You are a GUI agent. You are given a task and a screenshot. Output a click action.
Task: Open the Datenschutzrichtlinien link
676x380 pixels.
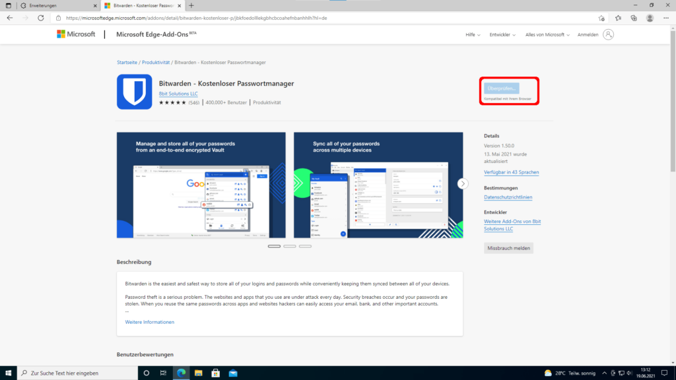[x=508, y=197]
